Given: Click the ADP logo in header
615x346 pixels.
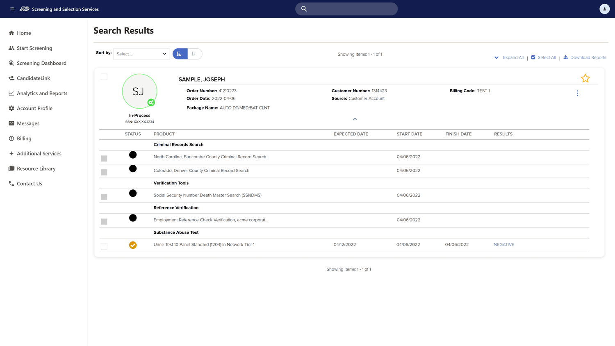Looking at the screenshot, I should pyautogui.click(x=25, y=9).
